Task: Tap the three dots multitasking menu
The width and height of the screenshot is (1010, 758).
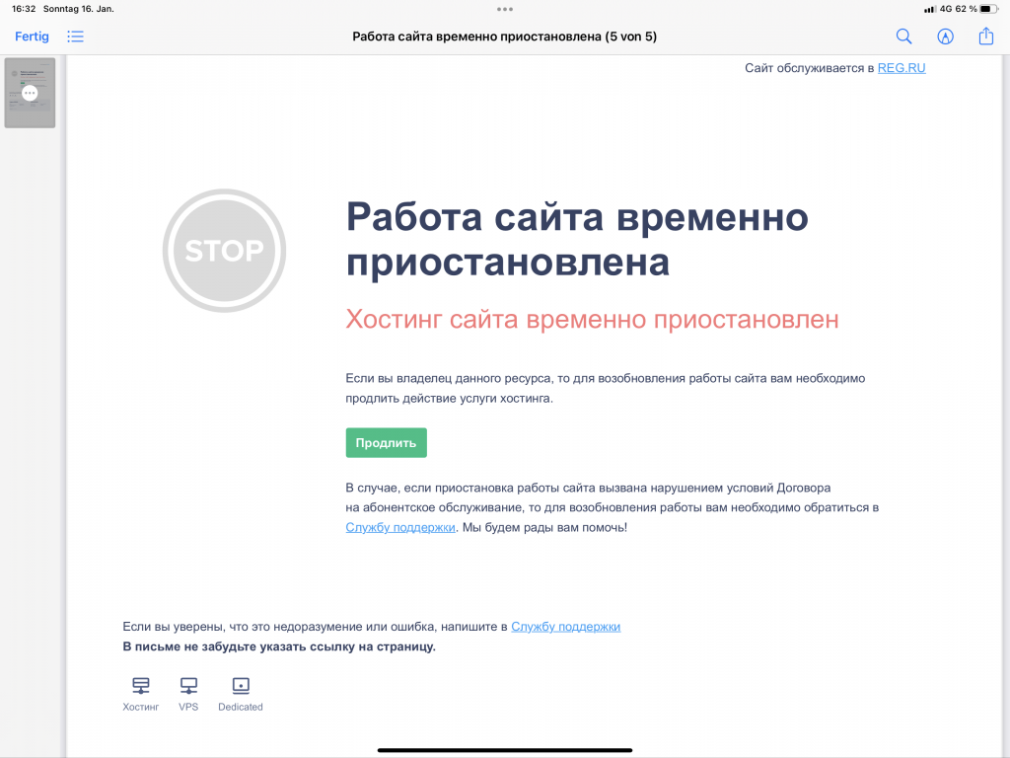Action: click(x=505, y=9)
